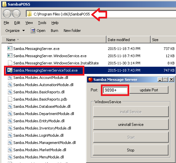Click the Open toolbar button

(38, 31)
